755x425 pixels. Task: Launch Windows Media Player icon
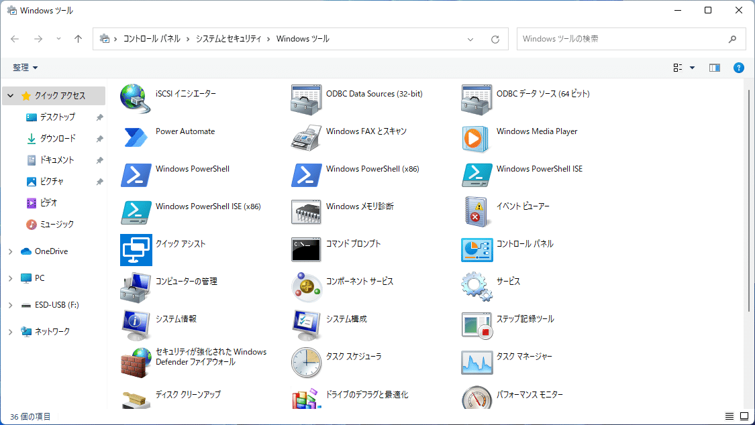tap(476, 139)
